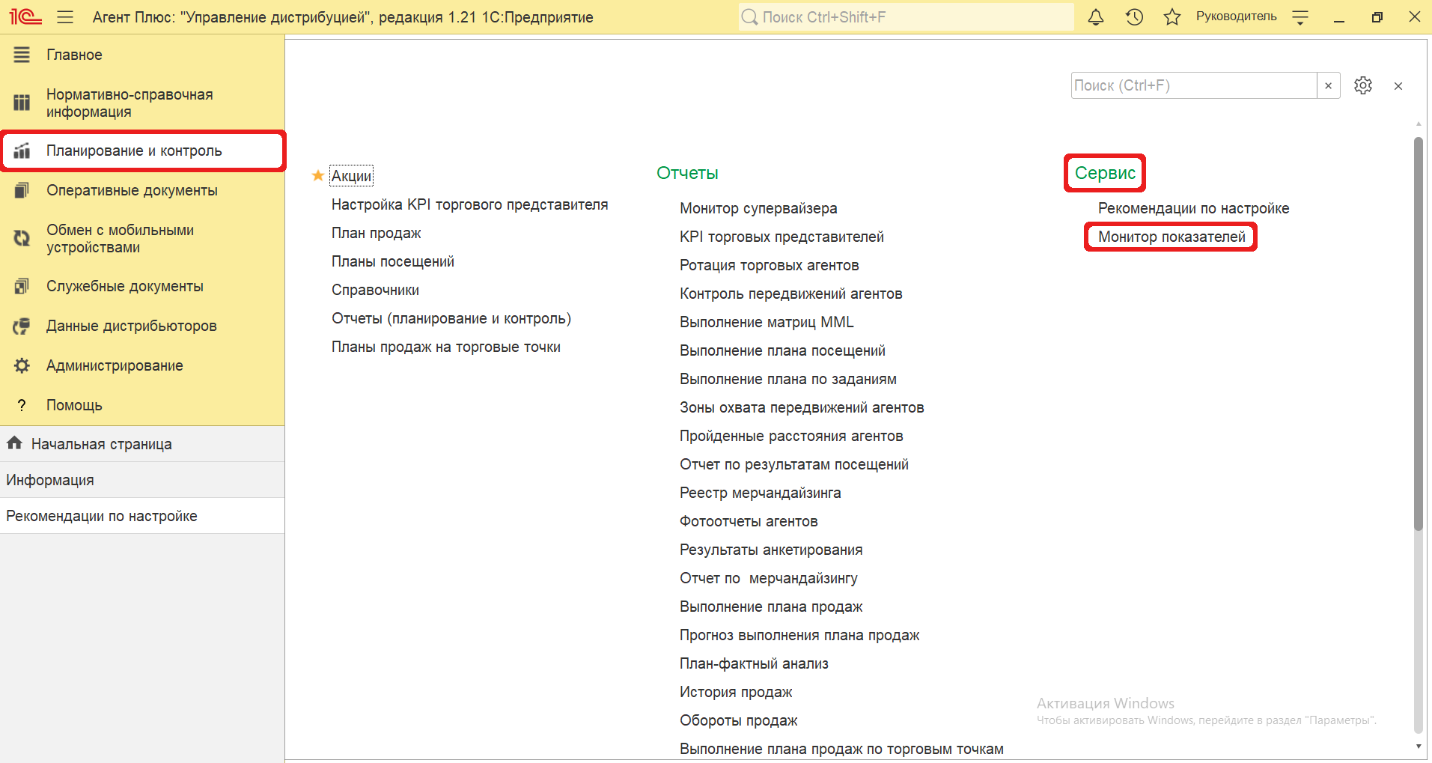The width and height of the screenshot is (1432, 763).
Task: Open Прогноз выполнения плана продаж report
Action: click(799, 635)
